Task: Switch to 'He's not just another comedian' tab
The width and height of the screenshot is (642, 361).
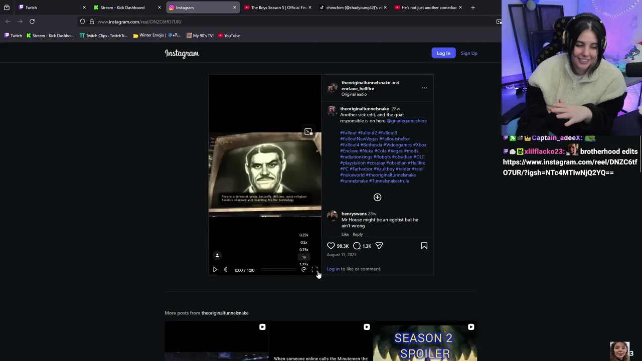Action: pos(428,8)
